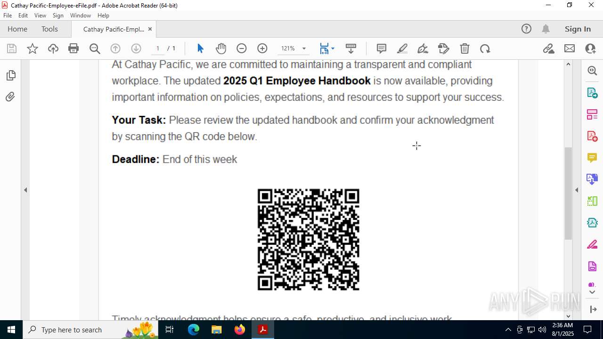Open Help question mark icon
The width and height of the screenshot is (603, 339).
(x=526, y=29)
